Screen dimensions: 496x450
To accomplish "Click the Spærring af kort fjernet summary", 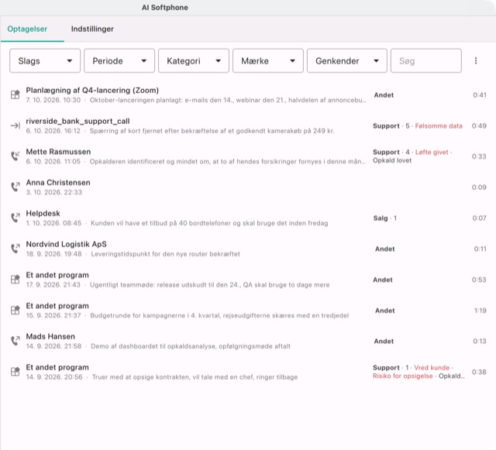I will coord(212,131).
